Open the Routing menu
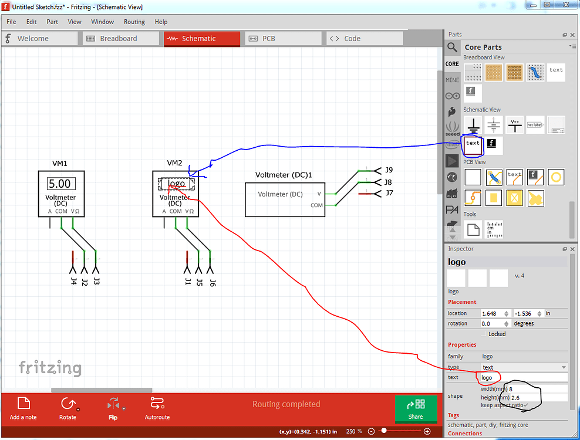The height and width of the screenshot is (440, 580). click(134, 22)
